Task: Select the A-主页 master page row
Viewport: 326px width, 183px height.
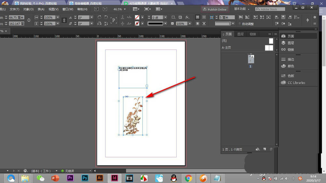Action: tap(247, 48)
